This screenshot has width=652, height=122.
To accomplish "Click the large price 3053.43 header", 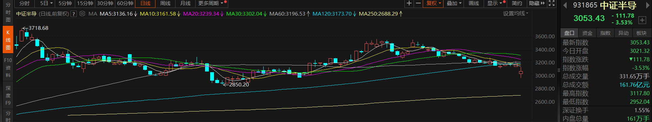I will (589, 18).
